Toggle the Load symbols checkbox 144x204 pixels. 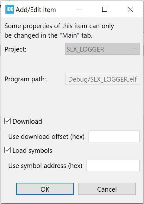(8, 150)
